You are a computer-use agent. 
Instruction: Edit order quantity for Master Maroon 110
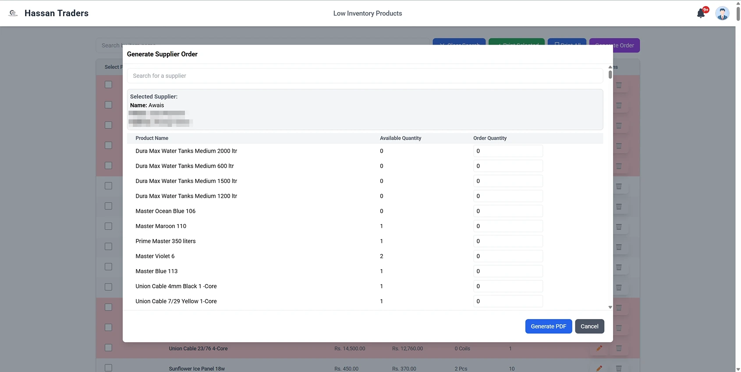[x=508, y=226]
